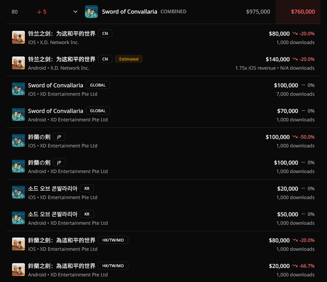
Task: Click the iOS GLOBAL Sword of Convallaria title
Action: click(x=55, y=85)
